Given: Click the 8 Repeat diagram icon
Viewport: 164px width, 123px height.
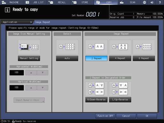Looking at the screenshot, I should (144, 47).
